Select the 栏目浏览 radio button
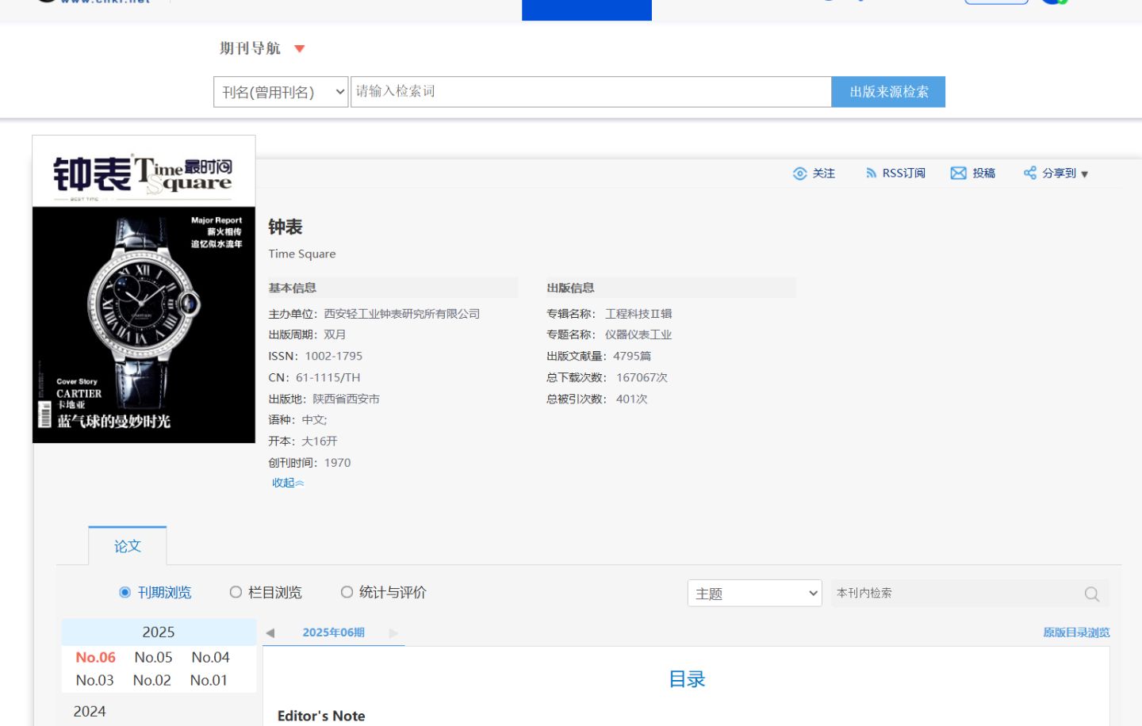Screen dimensions: 1142x726 tap(236, 592)
